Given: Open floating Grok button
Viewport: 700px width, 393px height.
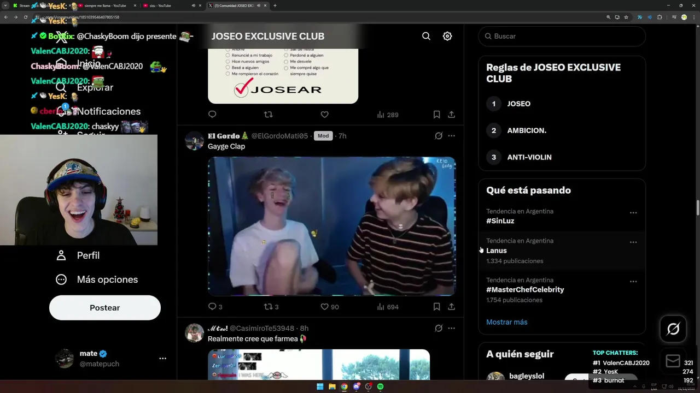Looking at the screenshot, I should click(673, 329).
